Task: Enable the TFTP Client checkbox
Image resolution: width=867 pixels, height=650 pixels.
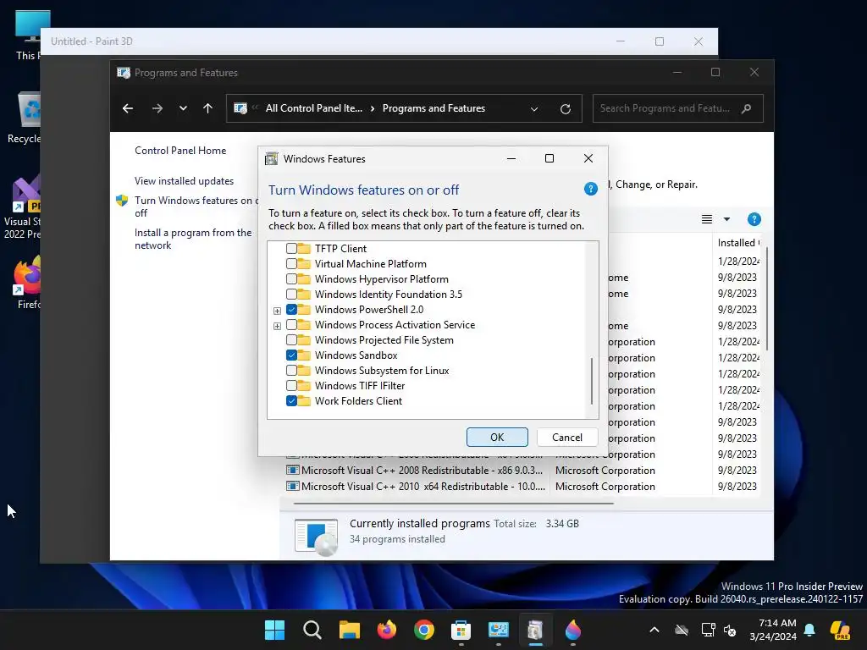Action: pos(291,249)
